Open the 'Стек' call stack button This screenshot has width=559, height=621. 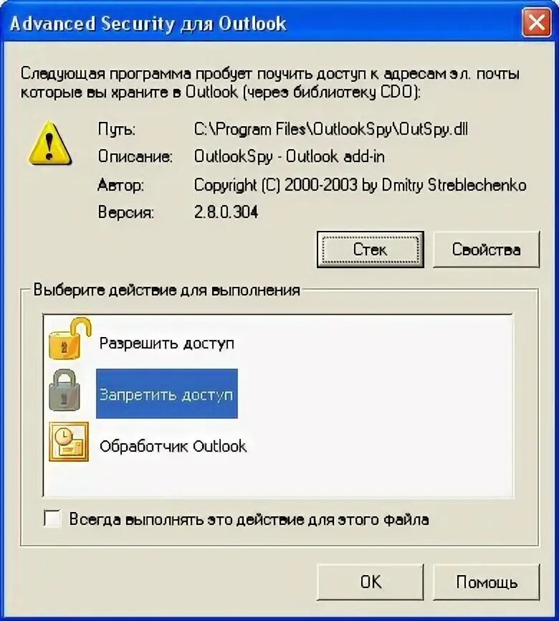click(371, 250)
